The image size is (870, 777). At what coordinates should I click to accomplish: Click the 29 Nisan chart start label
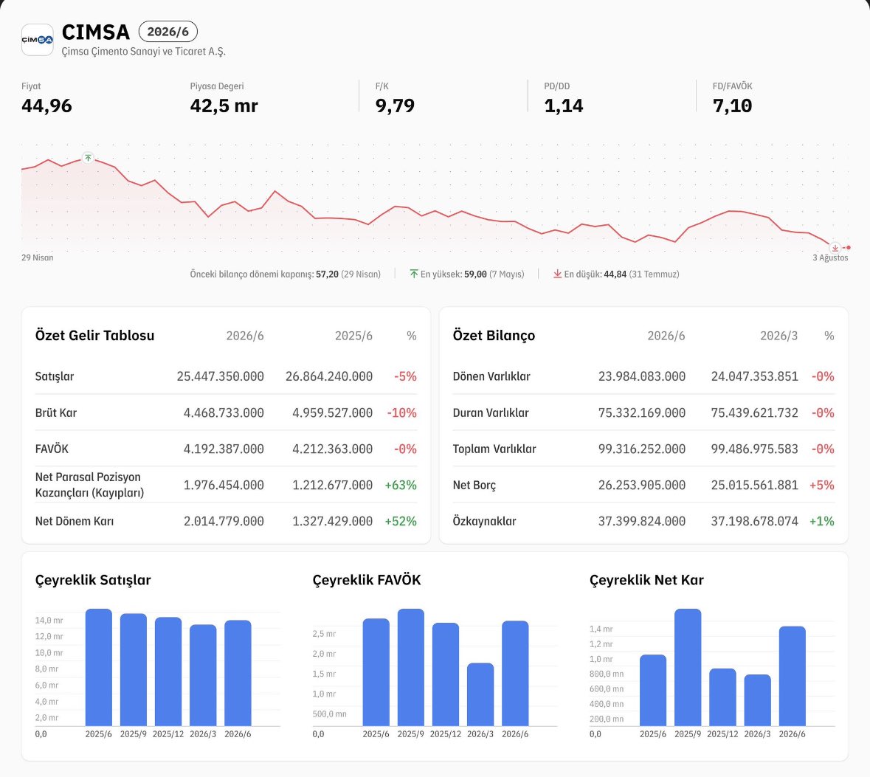pyautogui.click(x=37, y=258)
